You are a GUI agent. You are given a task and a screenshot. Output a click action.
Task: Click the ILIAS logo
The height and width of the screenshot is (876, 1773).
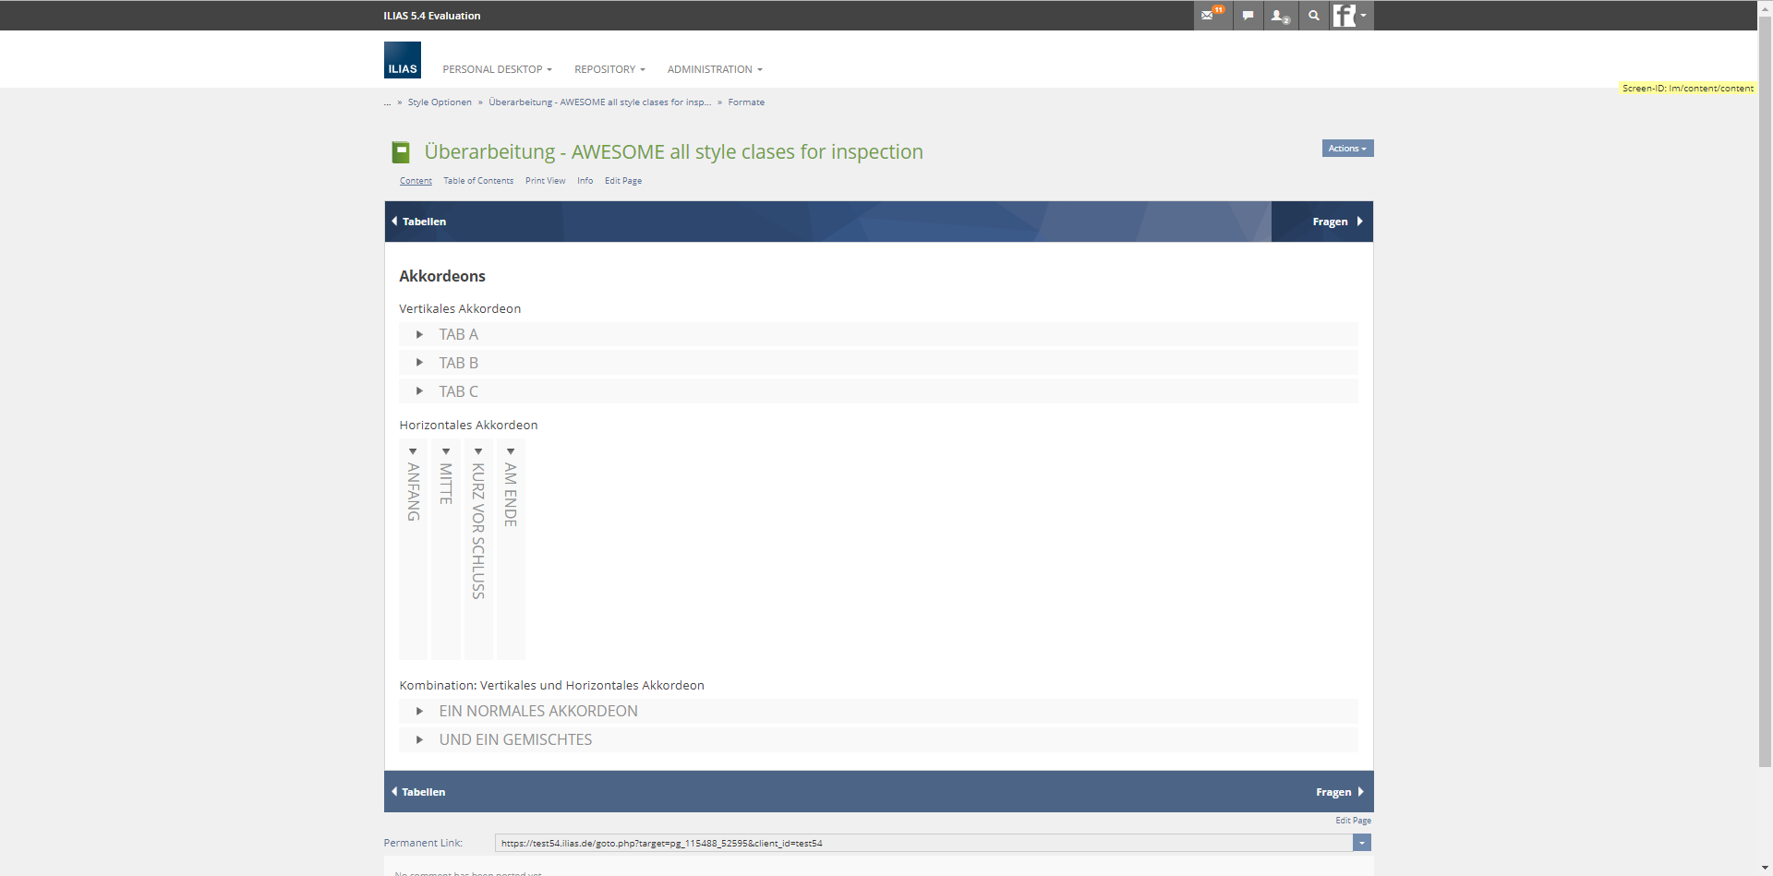coord(403,60)
